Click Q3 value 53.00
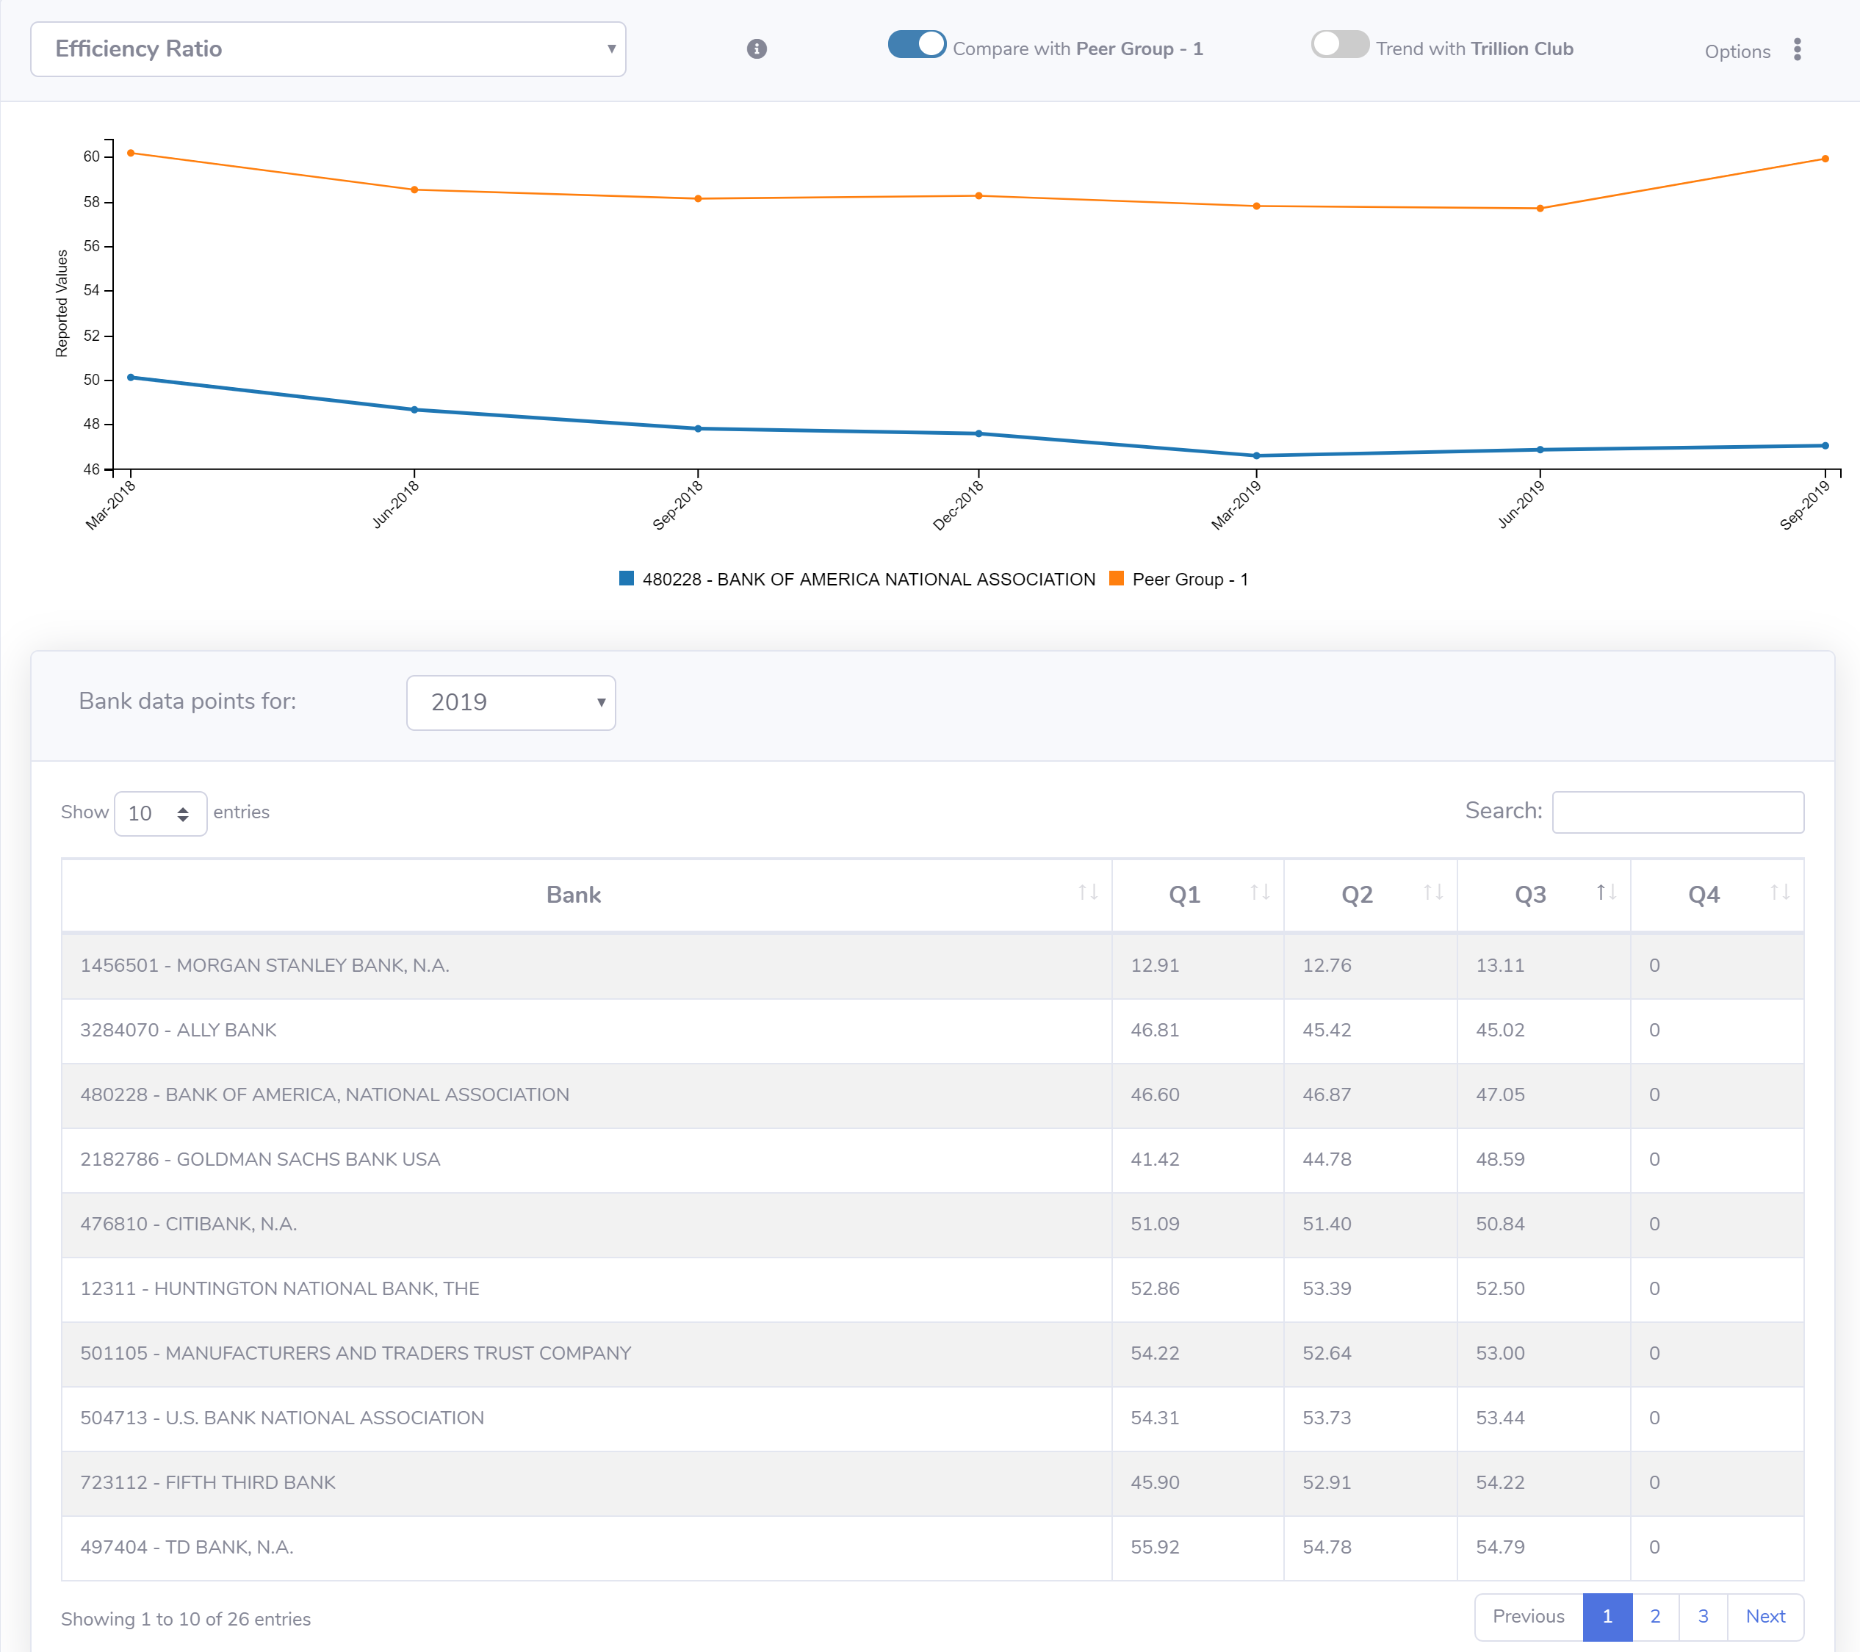 (x=1499, y=1354)
